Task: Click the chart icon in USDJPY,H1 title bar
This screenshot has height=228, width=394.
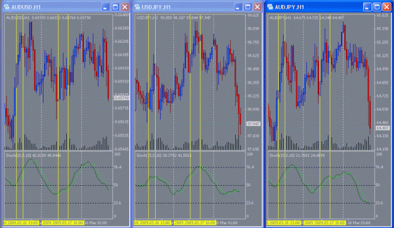Action: tap(137, 7)
